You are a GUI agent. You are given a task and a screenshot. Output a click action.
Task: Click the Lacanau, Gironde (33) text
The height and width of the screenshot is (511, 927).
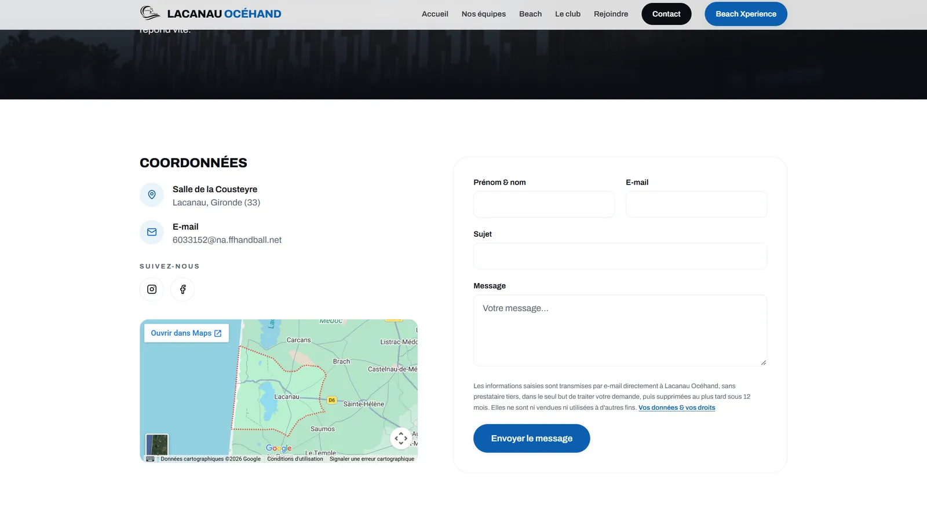tap(217, 203)
